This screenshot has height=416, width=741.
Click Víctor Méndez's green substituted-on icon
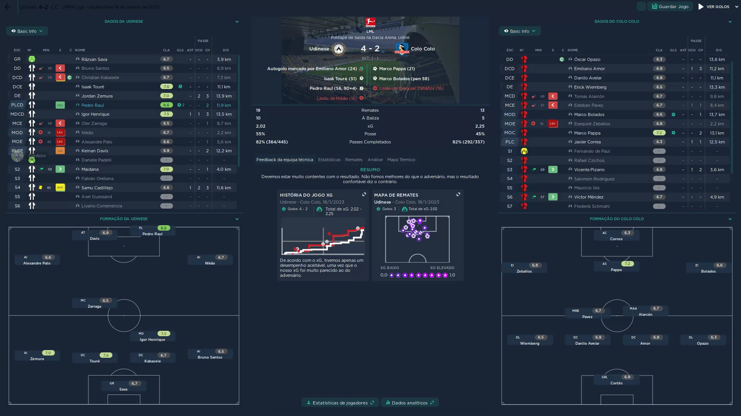click(x=553, y=197)
